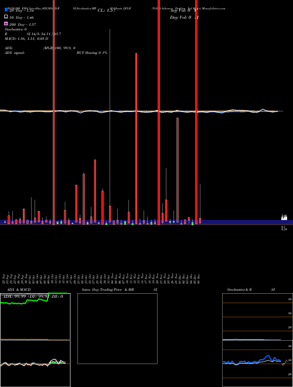
Task: Click the empty Intra Day Trading Price chart box
Action: (x=117, y=328)
